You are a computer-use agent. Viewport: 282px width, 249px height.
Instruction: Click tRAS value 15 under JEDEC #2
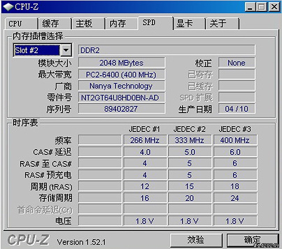click(x=190, y=186)
